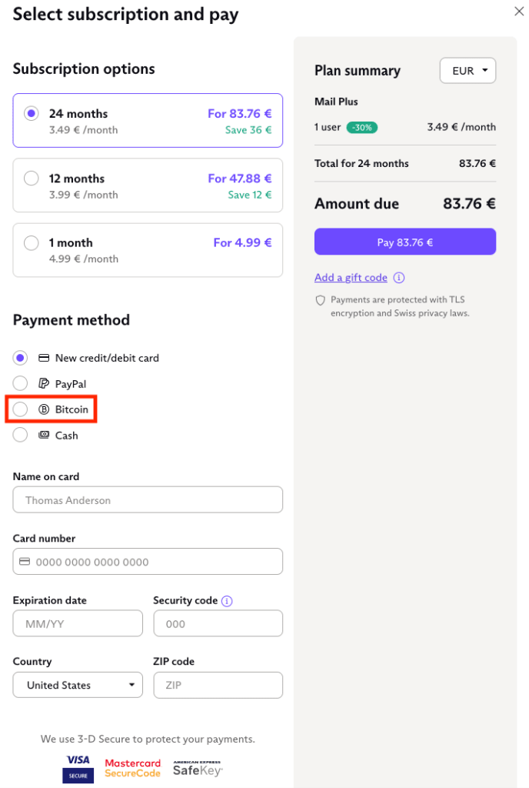
Task: Click the info icon beside Security code
Action: click(x=227, y=601)
